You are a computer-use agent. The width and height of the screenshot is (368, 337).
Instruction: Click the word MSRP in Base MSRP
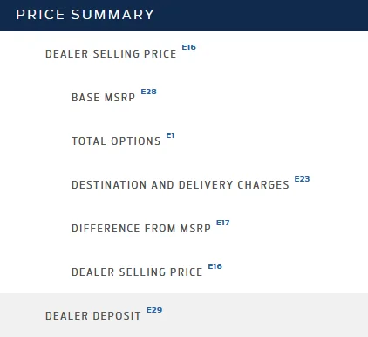(119, 98)
